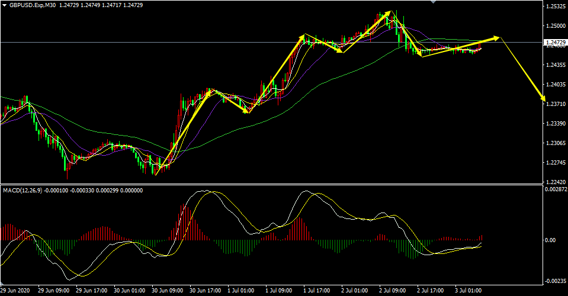
Task: Click the 1 Jul 17:00 time axis label
Action: click(x=317, y=290)
